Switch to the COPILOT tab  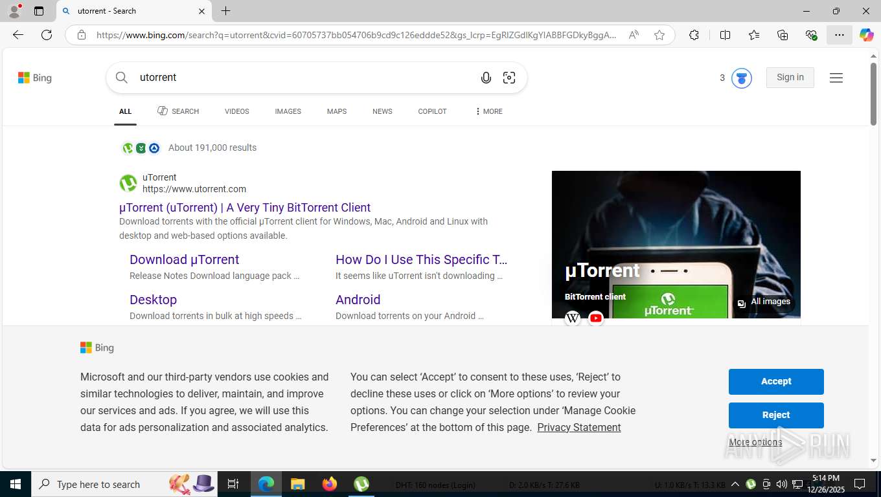pos(433,111)
